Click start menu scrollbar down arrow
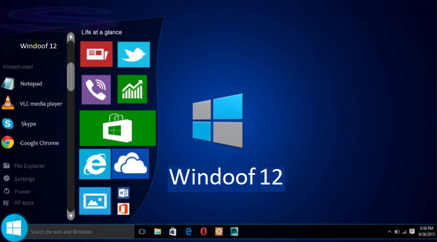437x242 pixels. [71, 216]
